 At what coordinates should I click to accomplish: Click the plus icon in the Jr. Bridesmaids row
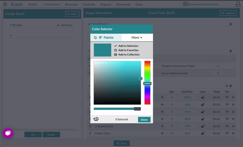[x=162, y=126]
